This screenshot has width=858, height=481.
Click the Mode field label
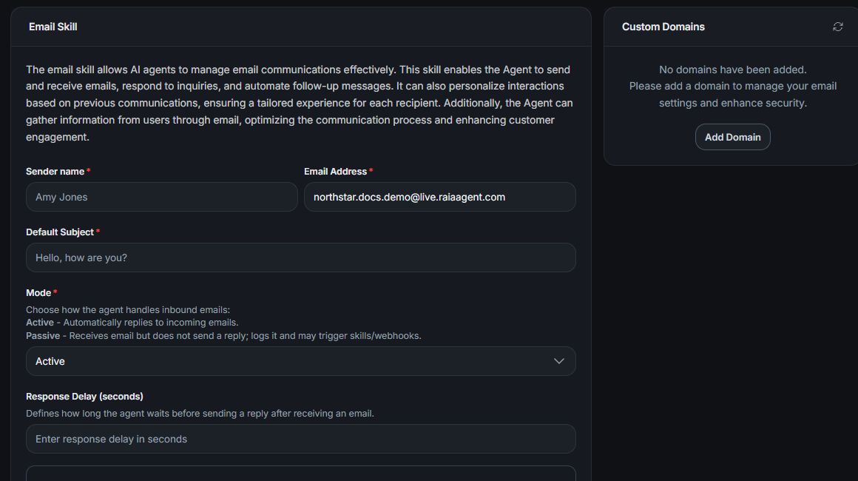click(38, 293)
